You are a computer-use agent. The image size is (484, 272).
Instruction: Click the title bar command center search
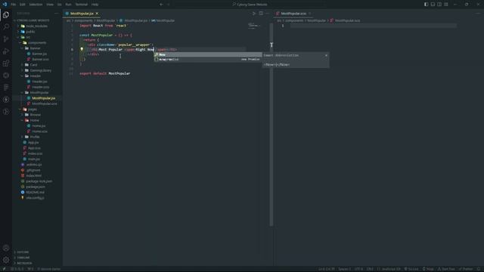pos(250,5)
